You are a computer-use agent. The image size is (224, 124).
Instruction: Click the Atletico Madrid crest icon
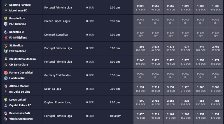6,86
